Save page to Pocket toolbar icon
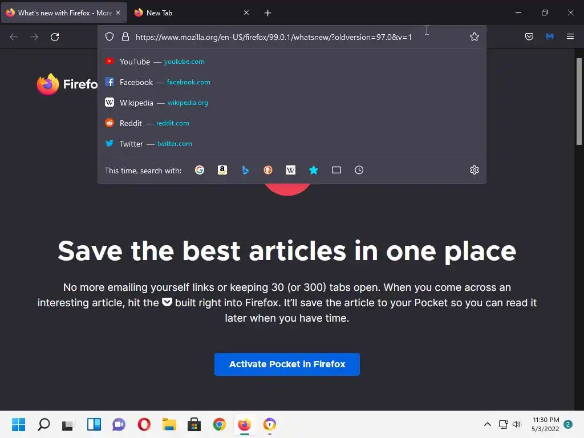Image resolution: width=584 pixels, height=438 pixels. click(x=529, y=36)
